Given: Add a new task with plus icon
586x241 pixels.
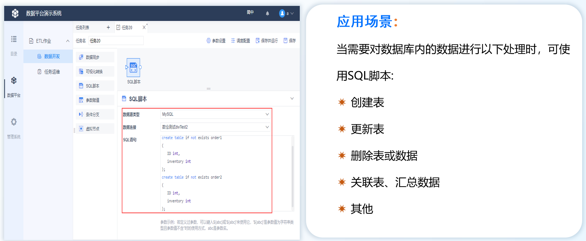Looking at the screenshot, I should point(108,27).
